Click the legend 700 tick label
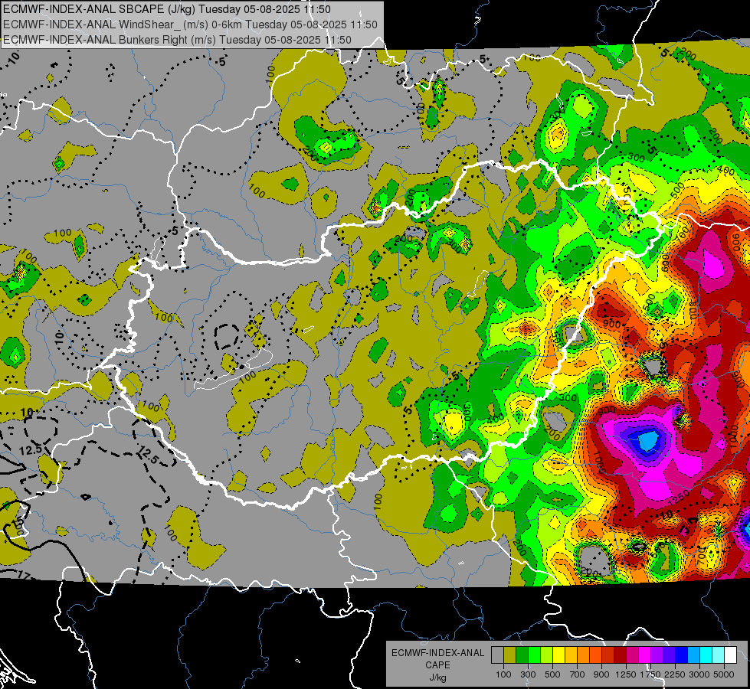Viewport: 750px width, 689px height. pos(577,674)
